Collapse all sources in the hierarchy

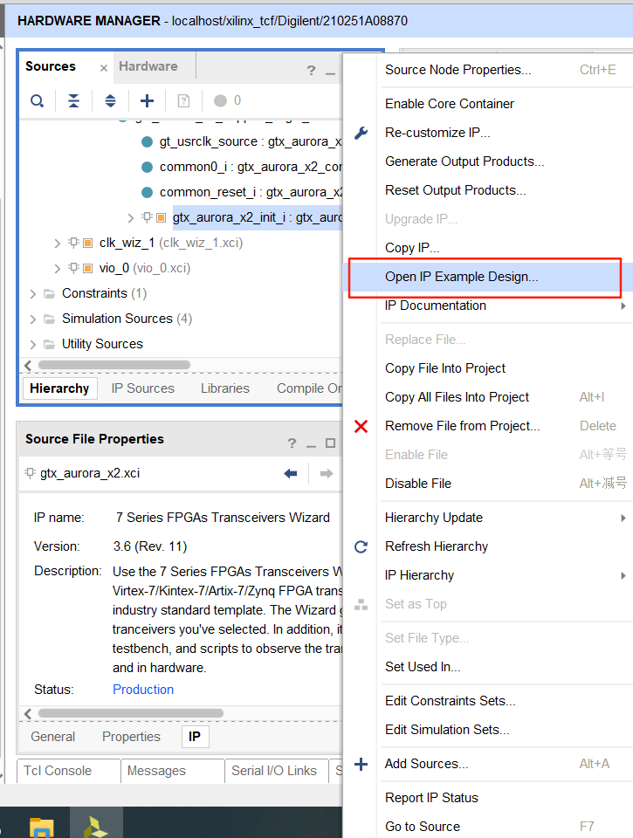[x=73, y=101]
